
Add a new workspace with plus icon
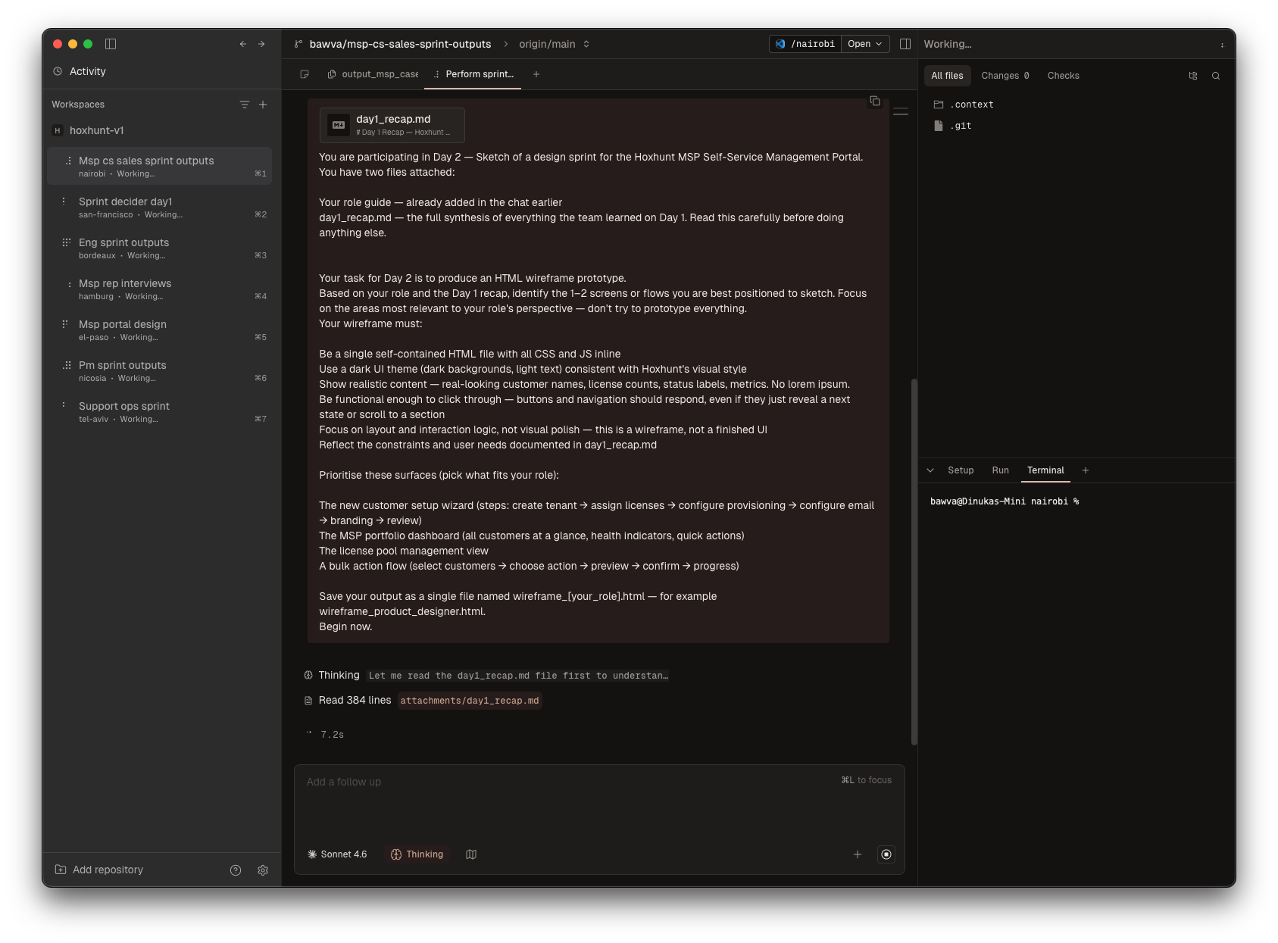(263, 105)
